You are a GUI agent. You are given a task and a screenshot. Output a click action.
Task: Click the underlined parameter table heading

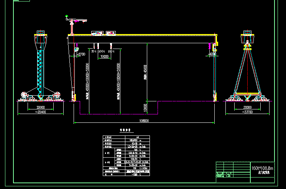tap(125, 130)
